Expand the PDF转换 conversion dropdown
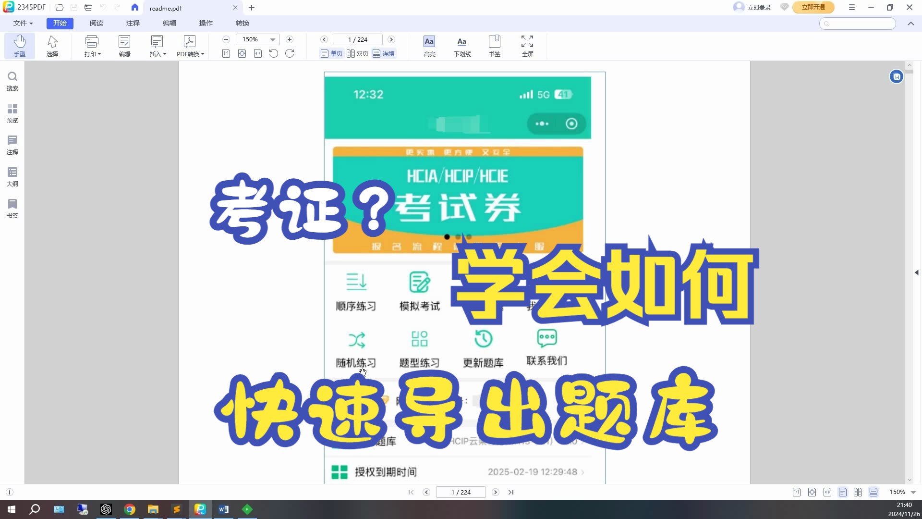This screenshot has height=519, width=922. (190, 46)
